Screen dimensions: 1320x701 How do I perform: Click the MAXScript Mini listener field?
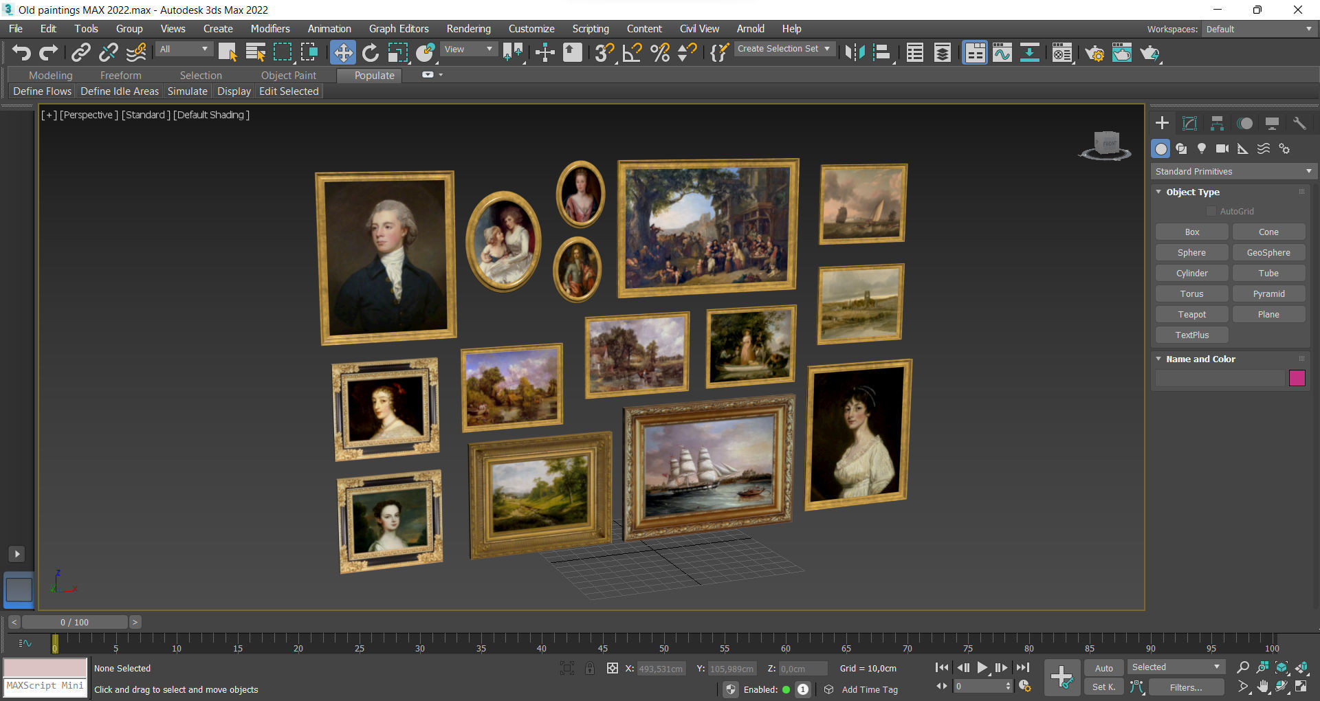tap(45, 687)
